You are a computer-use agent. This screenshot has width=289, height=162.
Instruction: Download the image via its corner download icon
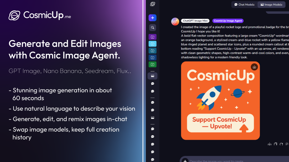[254, 67]
